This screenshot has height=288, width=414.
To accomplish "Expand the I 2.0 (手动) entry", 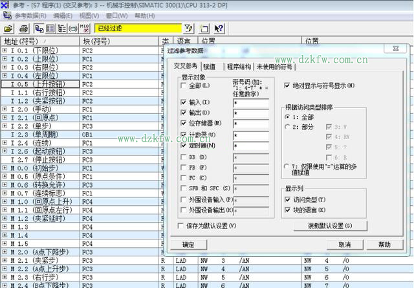I will tap(5, 109).
